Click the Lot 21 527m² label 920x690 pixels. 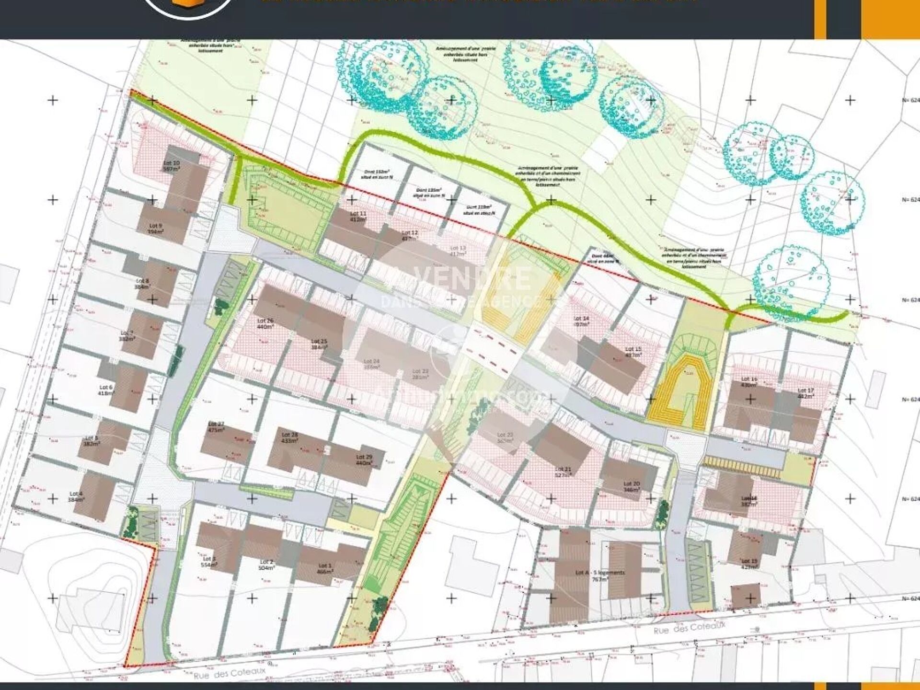(563, 472)
